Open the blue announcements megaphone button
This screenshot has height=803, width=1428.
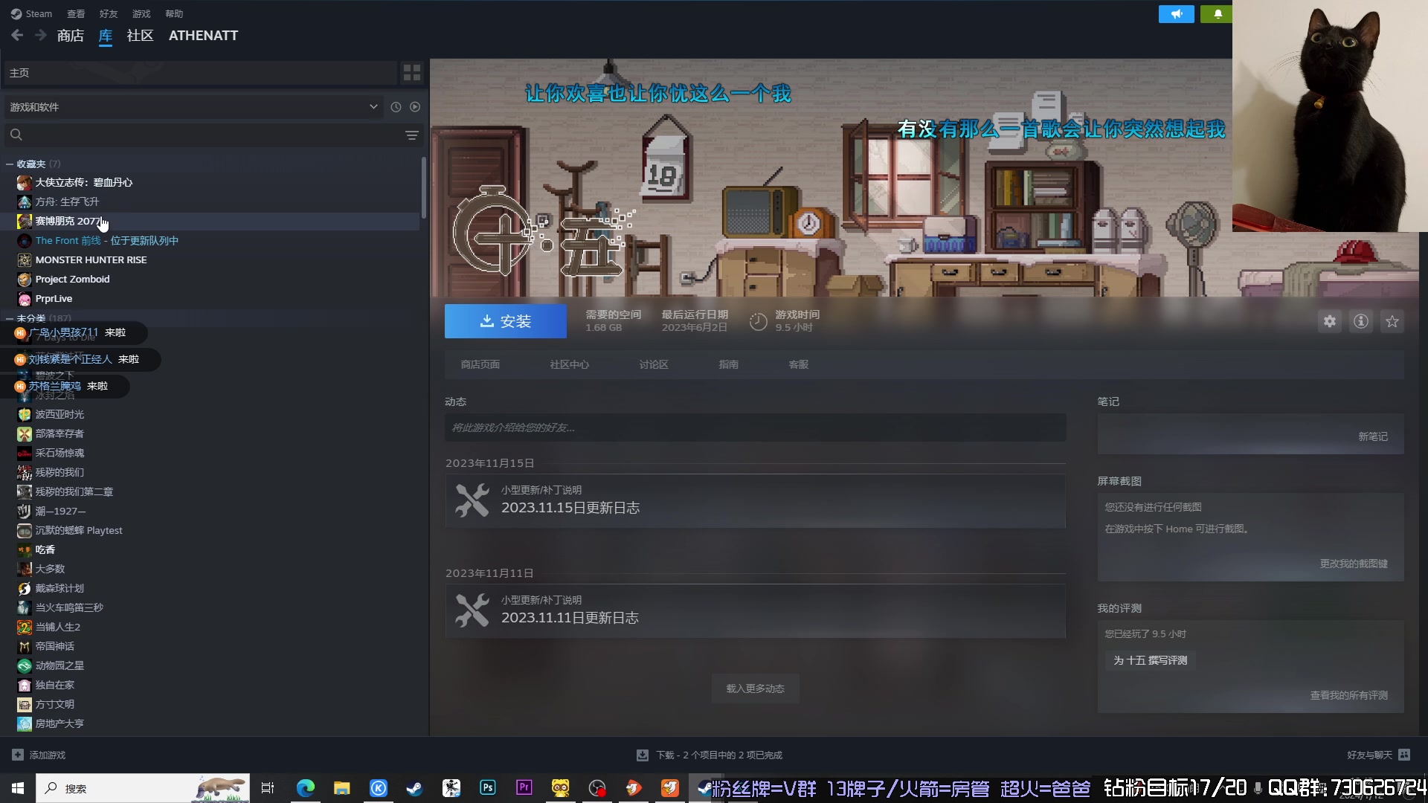(1176, 14)
